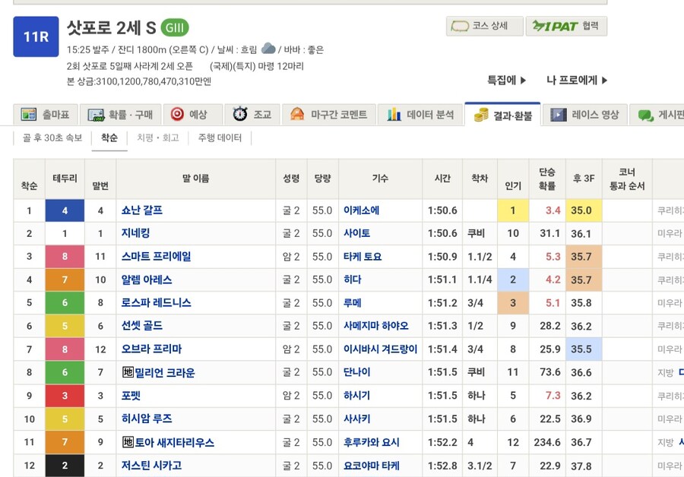Select the 출마표 table icon
The height and width of the screenshot is (477, 684).
[28, 113]
